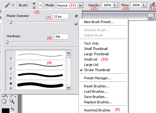Click the Master Diameter slider handle

click(x=11, y=22)
